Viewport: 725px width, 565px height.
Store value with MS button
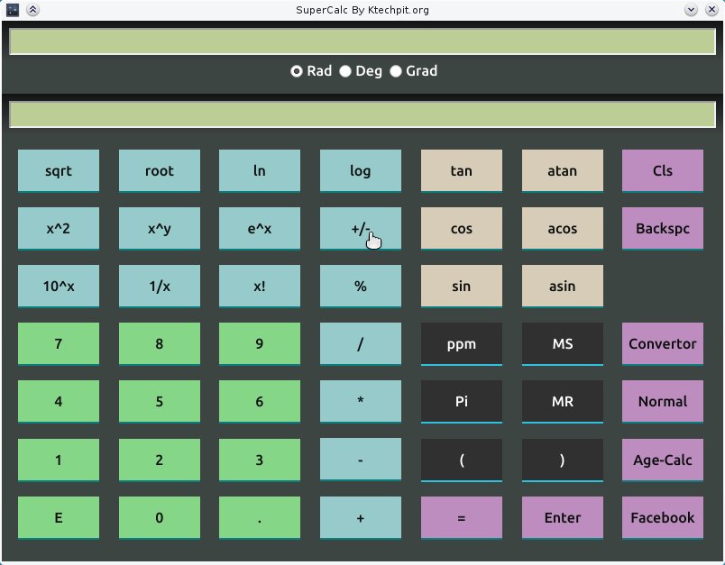pyautogui.click(x=563, y=343)
